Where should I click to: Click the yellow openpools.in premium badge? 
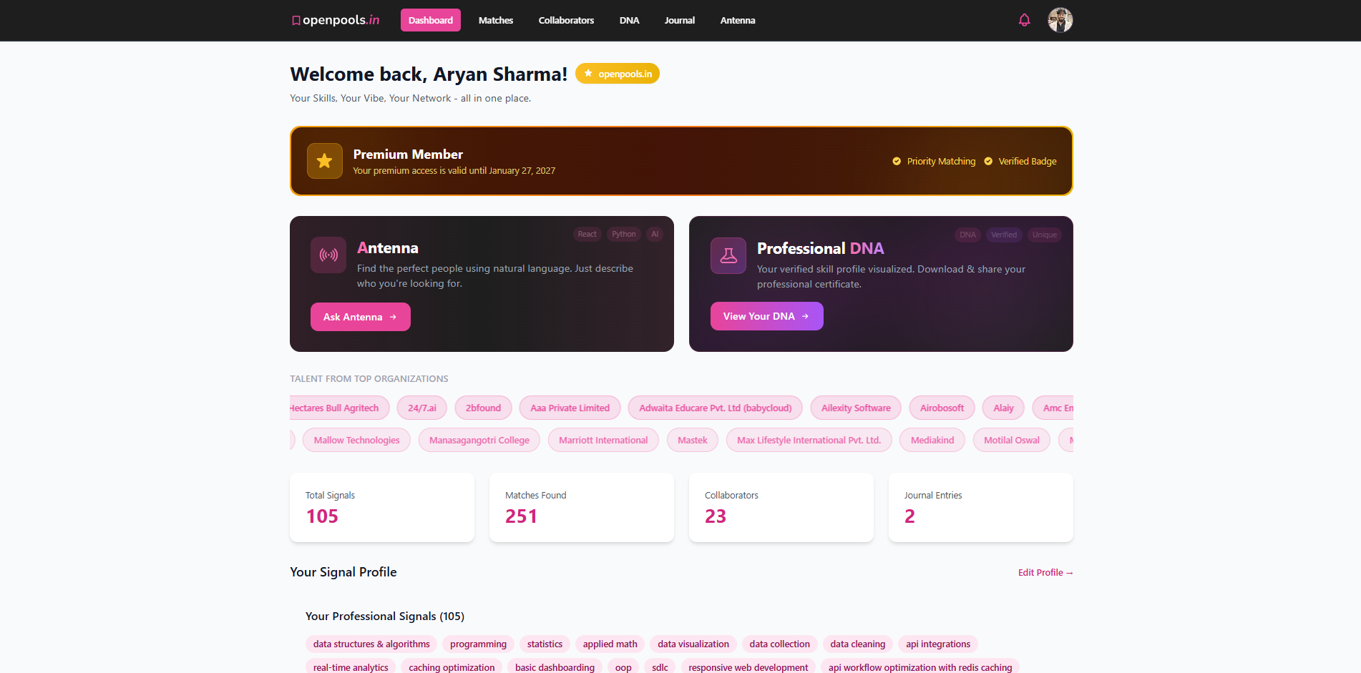[x=618, y=74]
